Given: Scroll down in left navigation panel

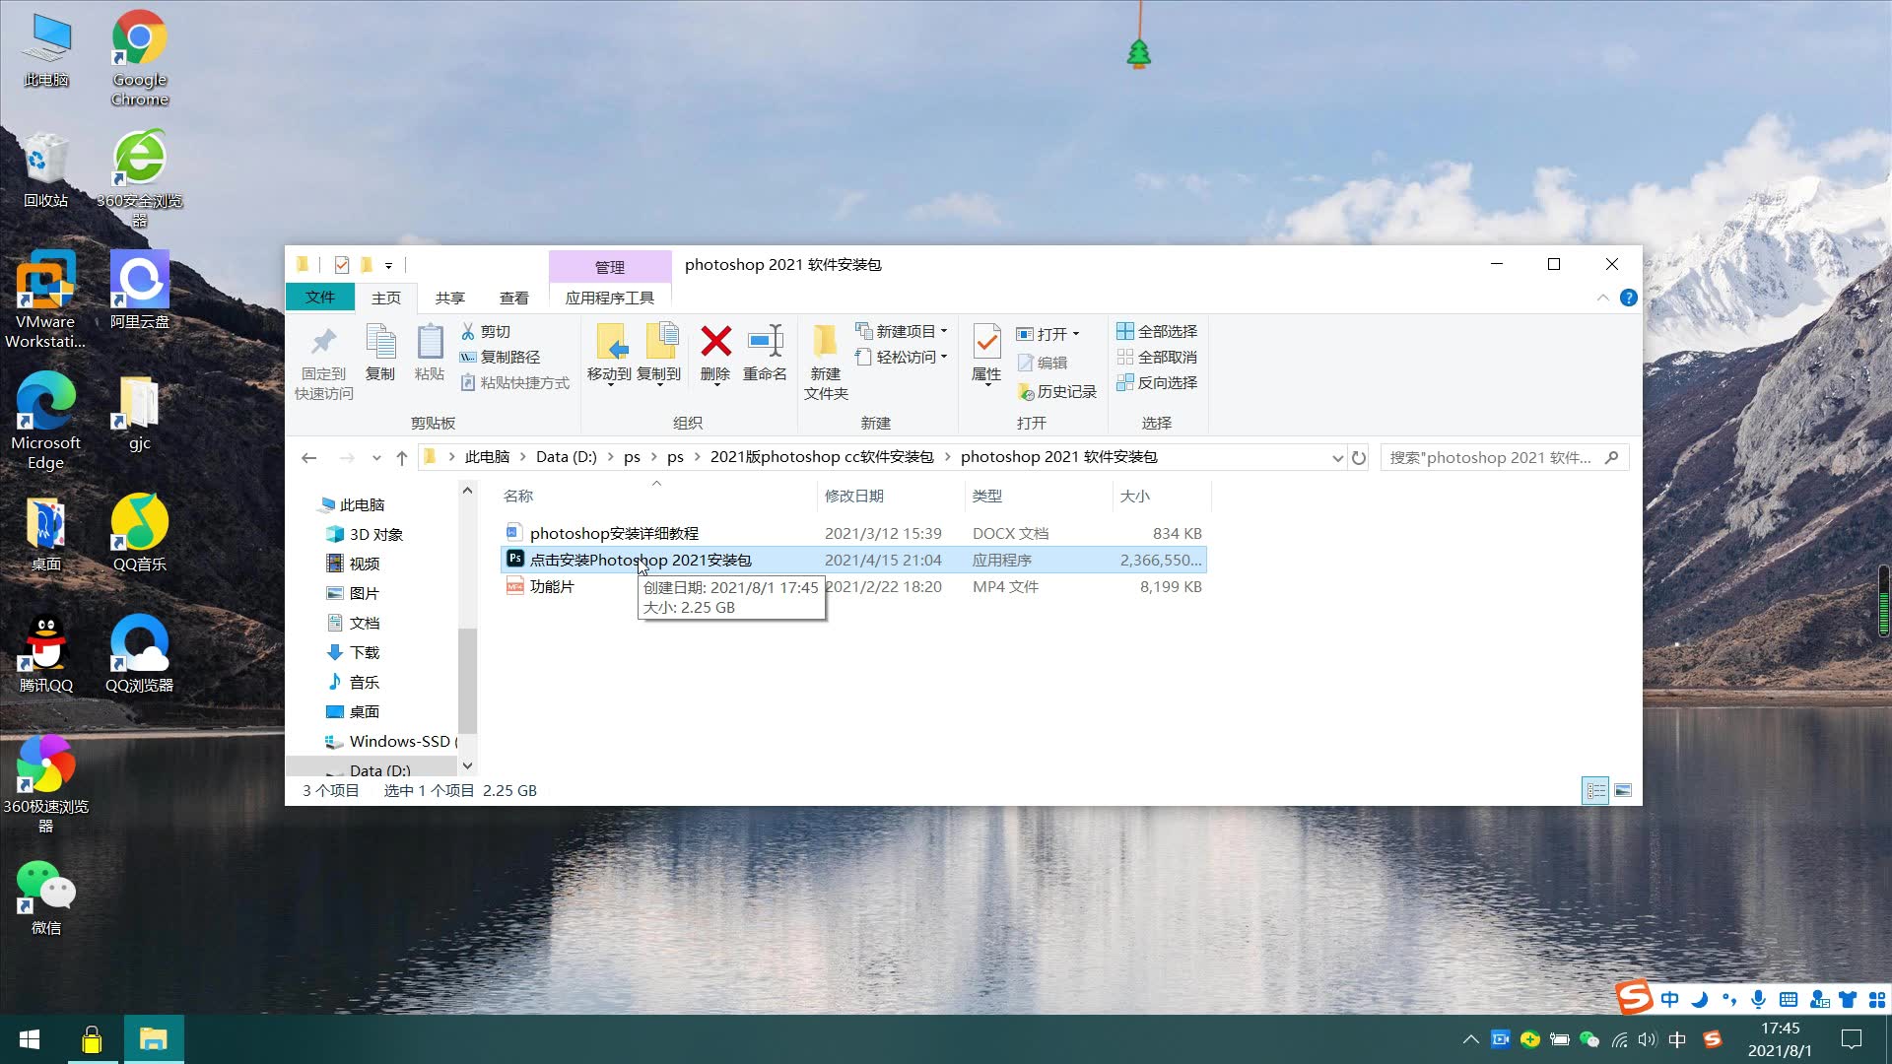Looking at the screenshot, I should click(464, 766).
